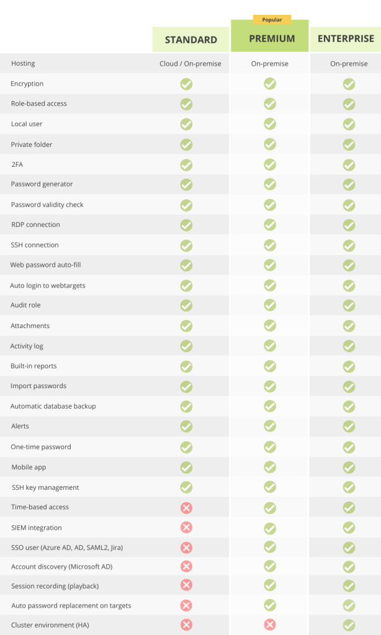Click Premium red cross for Cluster environment
This screenshot has width=381, height=635.
point(270,624)
